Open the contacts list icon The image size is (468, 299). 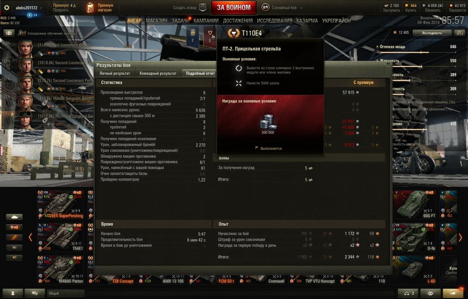(12, 293)
